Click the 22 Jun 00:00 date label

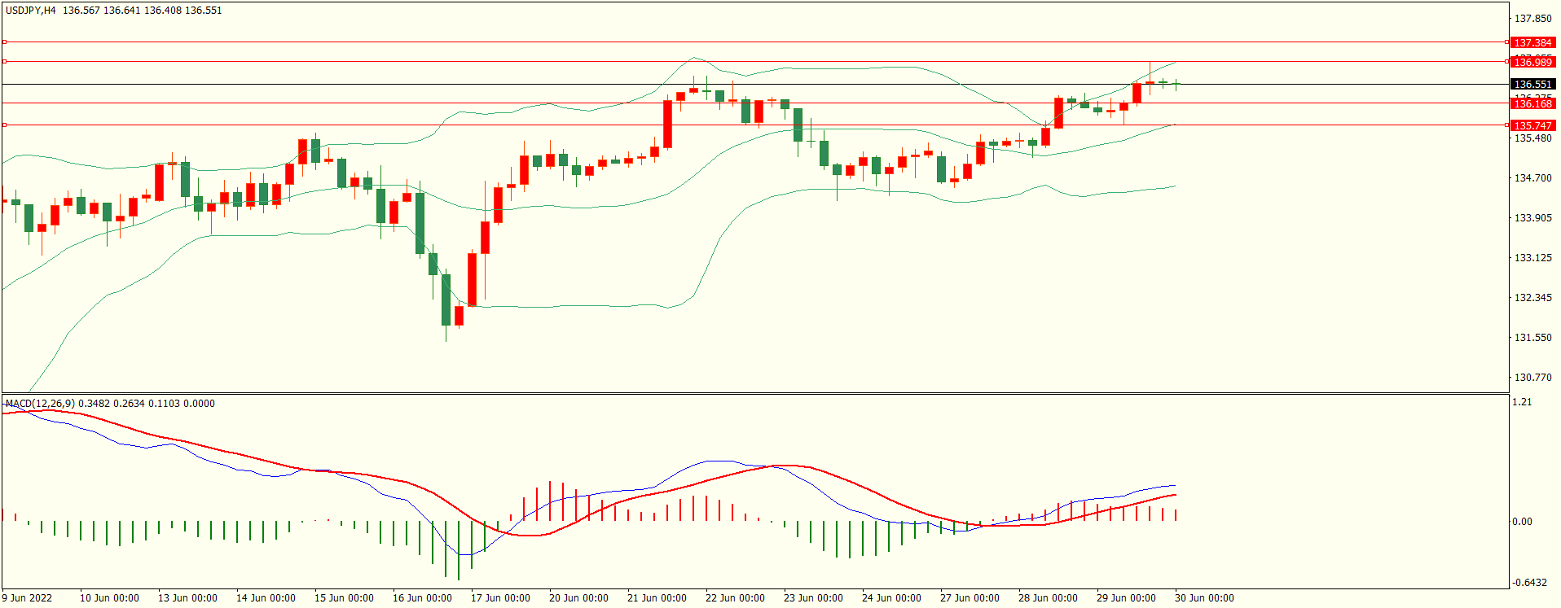[x=735, y=598]
